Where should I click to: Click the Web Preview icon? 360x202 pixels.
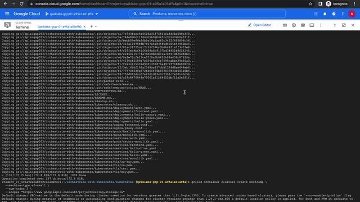[x=303, y=25]
